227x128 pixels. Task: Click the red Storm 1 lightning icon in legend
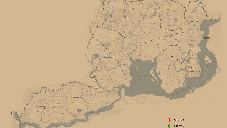click(169, 120)
